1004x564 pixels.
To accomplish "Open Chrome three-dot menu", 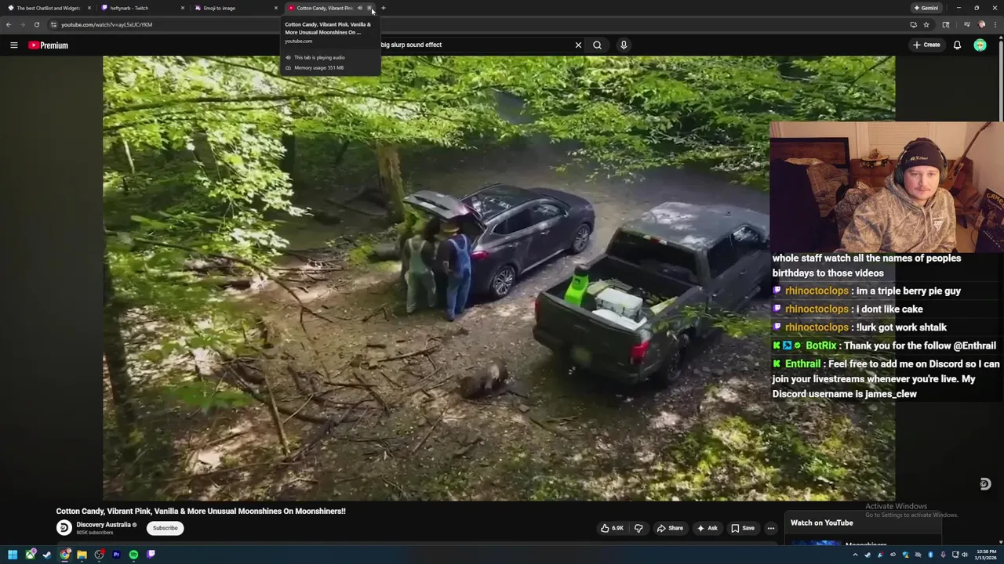I will 995,24.
